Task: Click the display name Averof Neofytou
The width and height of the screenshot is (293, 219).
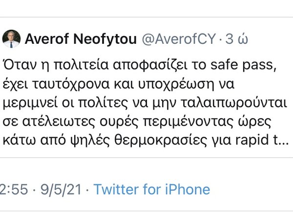Action: pos(81,39)
